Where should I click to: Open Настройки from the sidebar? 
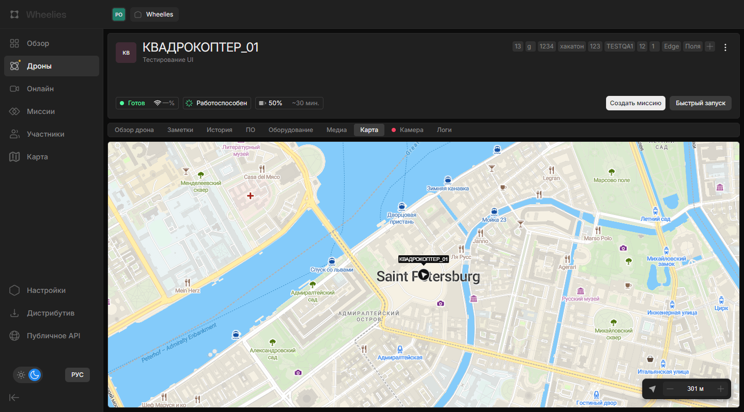[46, 290]
